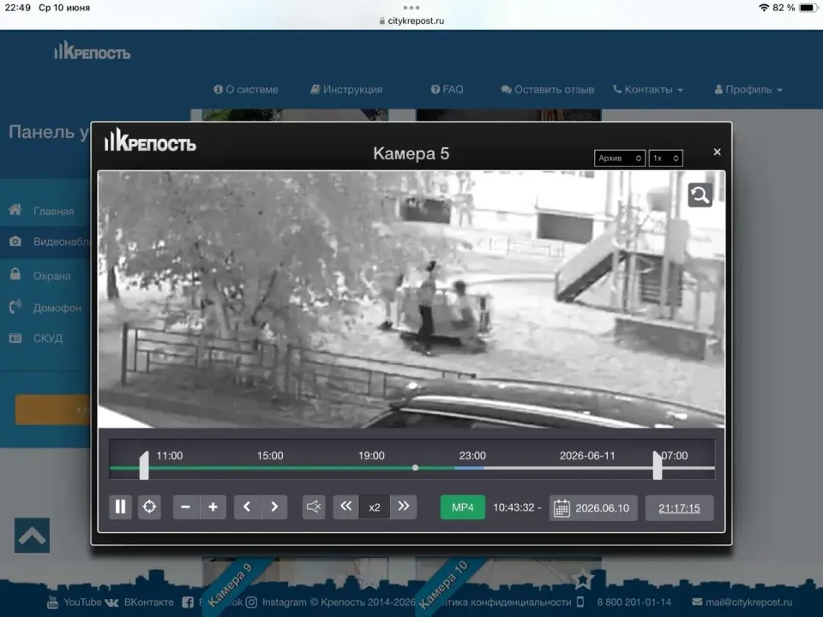Step back with left chevron button
The image size is (823, 617).
[x=247, y=506]
